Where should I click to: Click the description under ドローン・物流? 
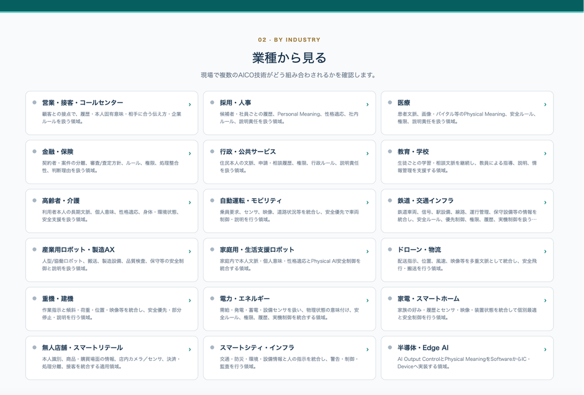(467, 265)
